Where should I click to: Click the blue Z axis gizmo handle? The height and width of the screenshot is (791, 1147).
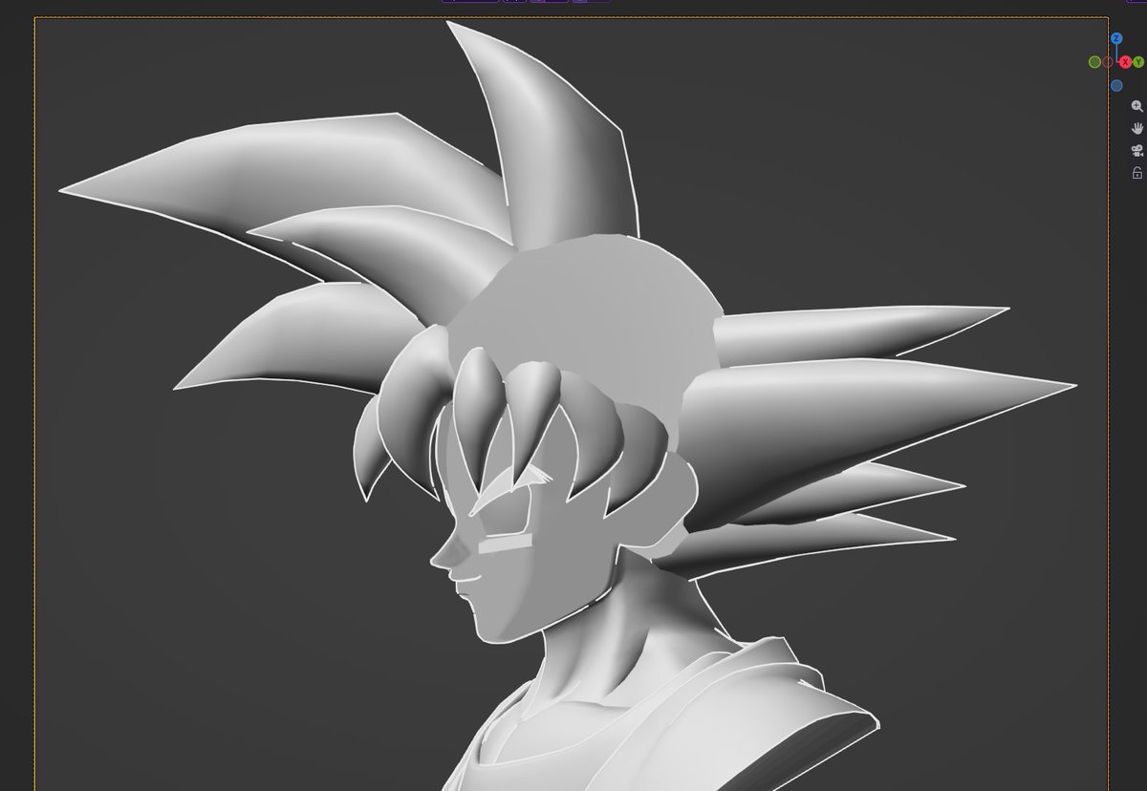pos(1116,38)
